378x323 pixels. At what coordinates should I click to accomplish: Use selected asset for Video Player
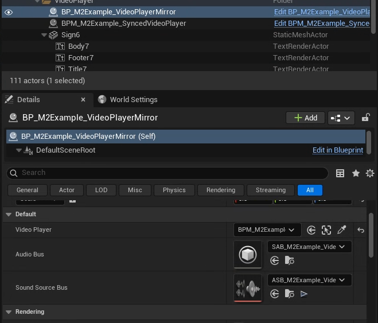tap(311, 230)
